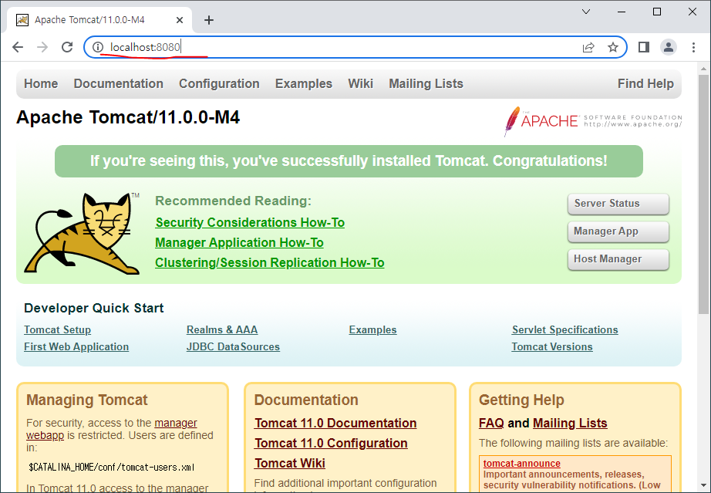Click the Manager App button
711x493 pixels.
(x=618, y=231)
